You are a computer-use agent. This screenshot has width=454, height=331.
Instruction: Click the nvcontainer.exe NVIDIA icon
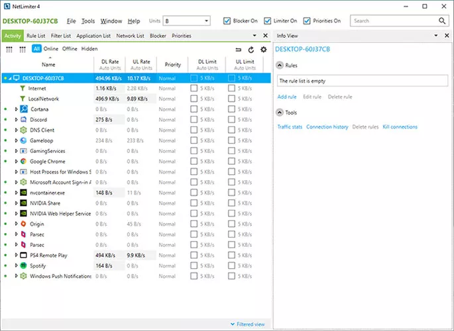(x=23, y=193)
